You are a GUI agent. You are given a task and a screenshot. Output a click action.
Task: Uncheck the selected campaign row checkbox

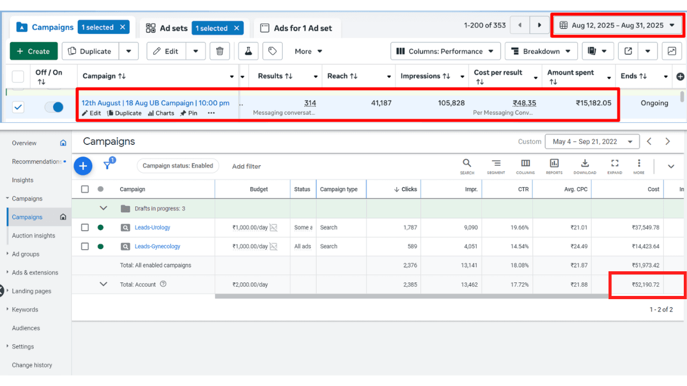click(18, 107)
